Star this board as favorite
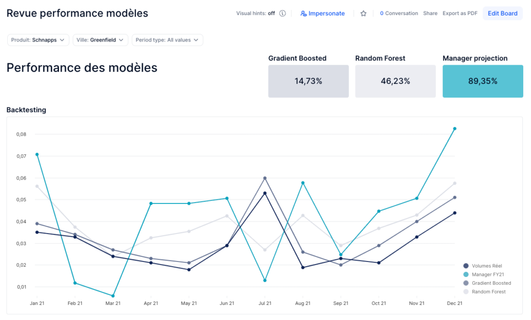This screenshot has width=531, height=320. [x=364, y=13]
